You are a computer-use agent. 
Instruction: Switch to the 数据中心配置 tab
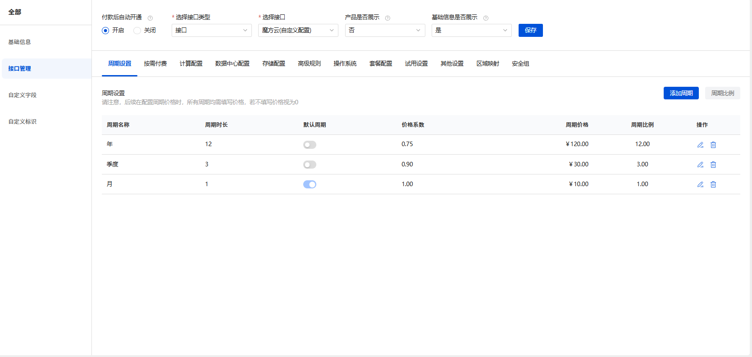(232, 63)
